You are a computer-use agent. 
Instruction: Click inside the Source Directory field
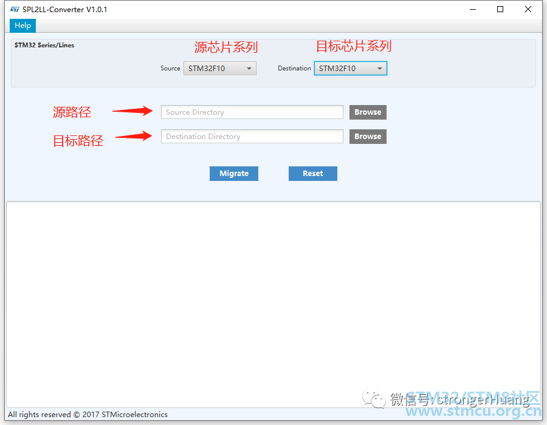coord(252,112)
